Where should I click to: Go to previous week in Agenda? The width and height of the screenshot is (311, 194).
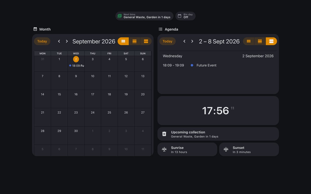[185, 41]
